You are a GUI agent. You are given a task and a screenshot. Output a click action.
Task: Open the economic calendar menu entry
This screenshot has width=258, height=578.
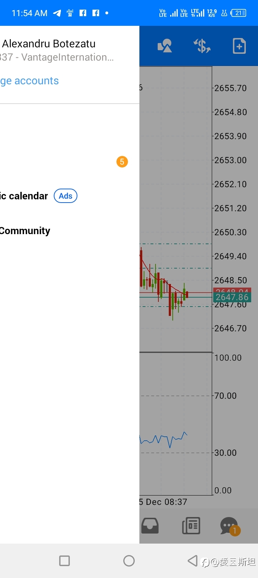tap(24, 196)
